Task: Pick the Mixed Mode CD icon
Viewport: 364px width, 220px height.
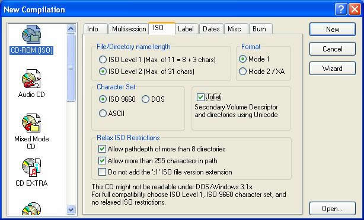Action: pyautogui.click(x=31, y=123)
